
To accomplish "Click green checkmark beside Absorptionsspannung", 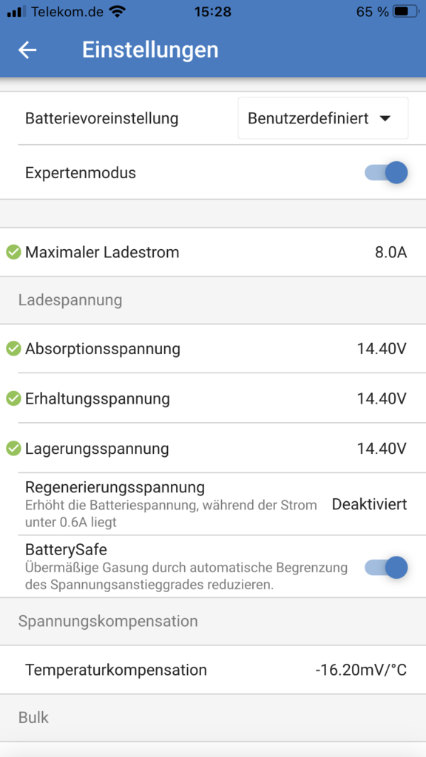I will tap(13, 348).
